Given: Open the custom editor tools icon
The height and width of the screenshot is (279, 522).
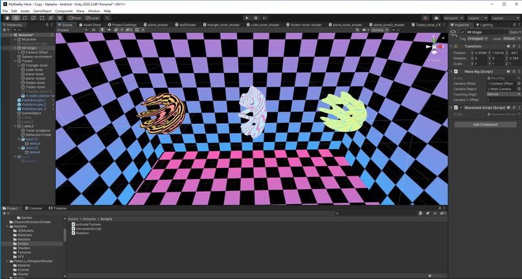Looking at the screenshot, I should (60, 18).
